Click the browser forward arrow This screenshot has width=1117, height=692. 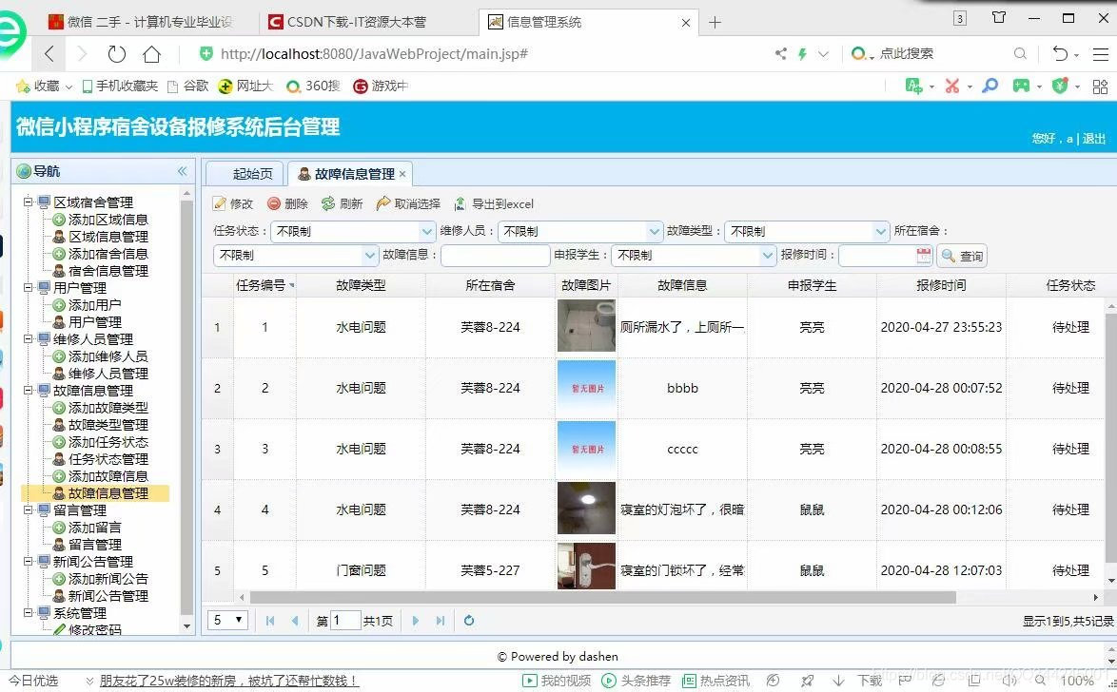(82, 53)
